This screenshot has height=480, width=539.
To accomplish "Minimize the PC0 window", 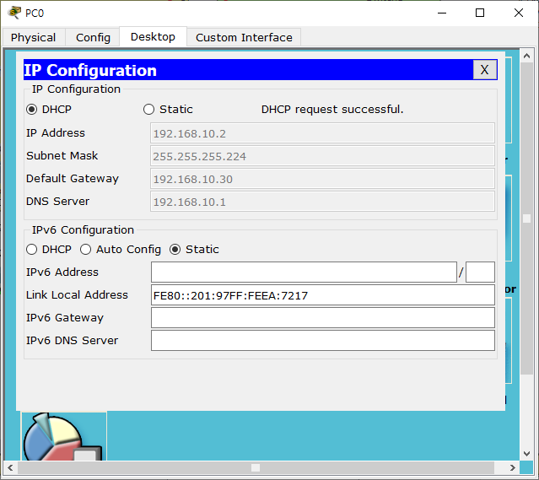I will [x=442, y=13].
